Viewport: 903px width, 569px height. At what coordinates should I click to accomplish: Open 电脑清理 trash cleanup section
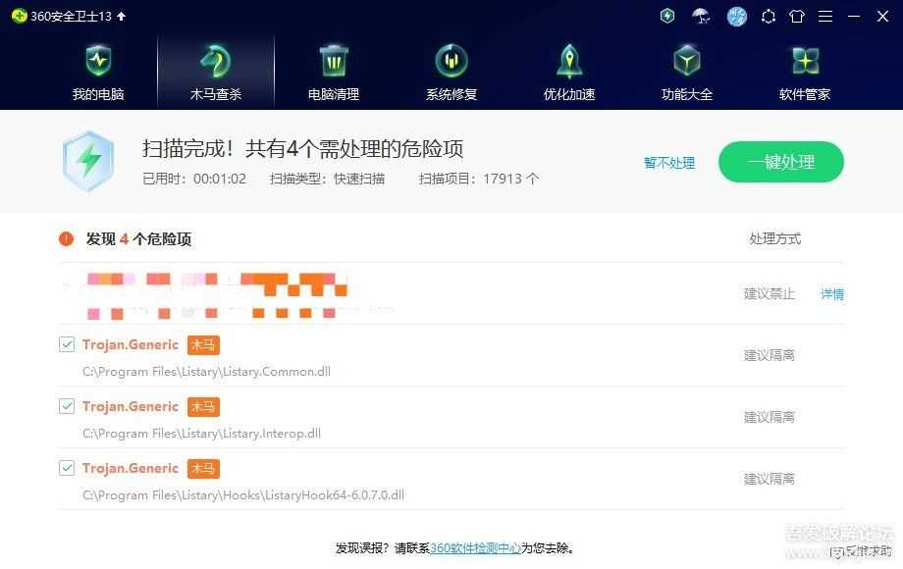(334, 73)
